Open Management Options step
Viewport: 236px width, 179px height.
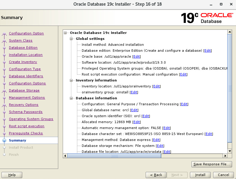(27, 98)
